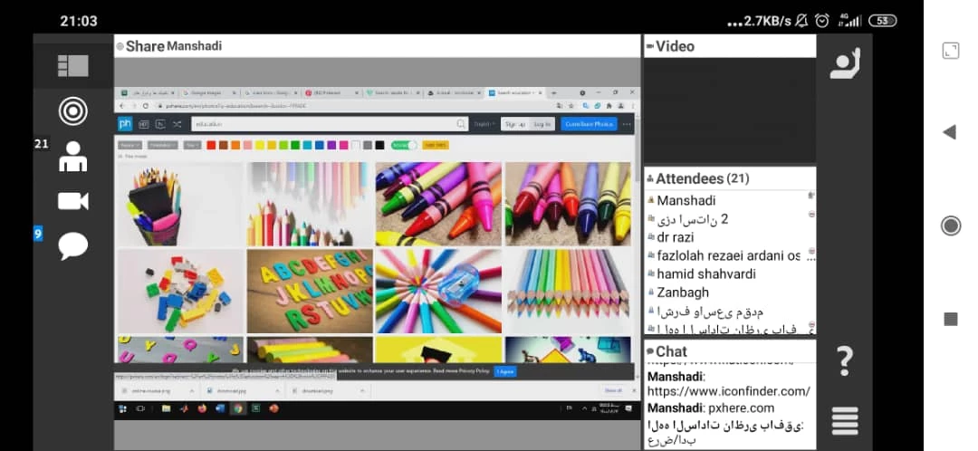Tap the Android back navigation triangle
The width and height of the screenshot is (978, 451).
pyautogui.click(x=949, y=132)
